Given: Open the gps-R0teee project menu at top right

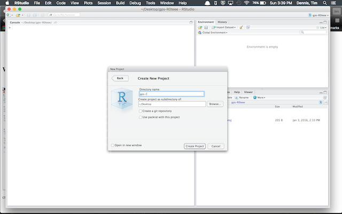Looking at the screenshot, I should click(318, 16).
